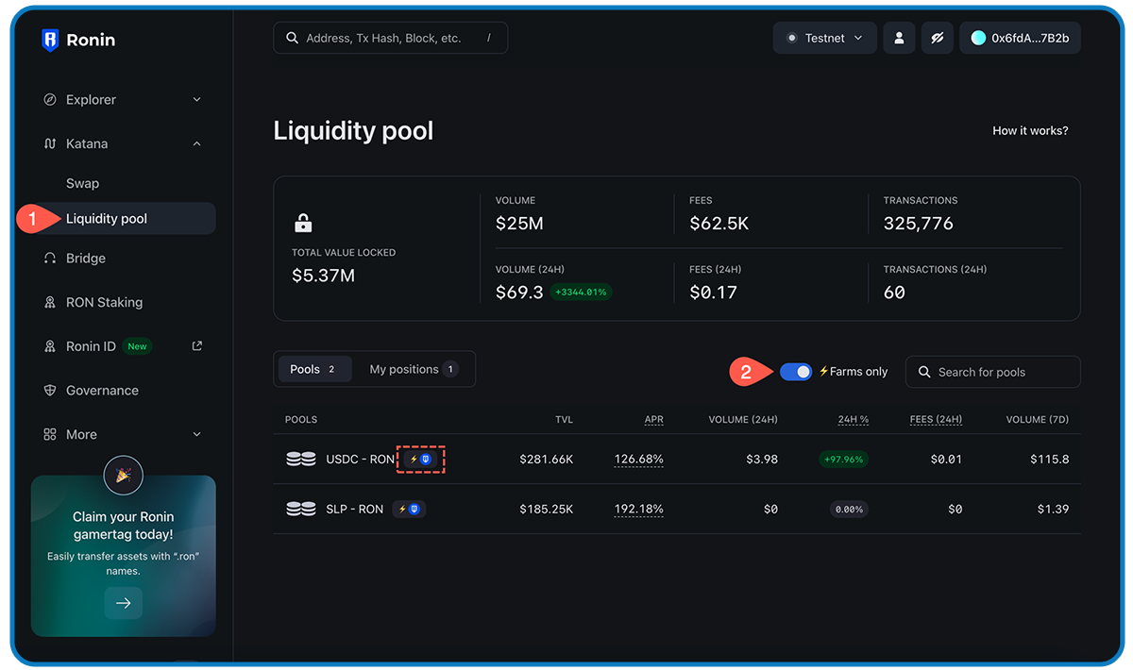
Task: Click the +97.96% change badge
Action: point(843,460)
